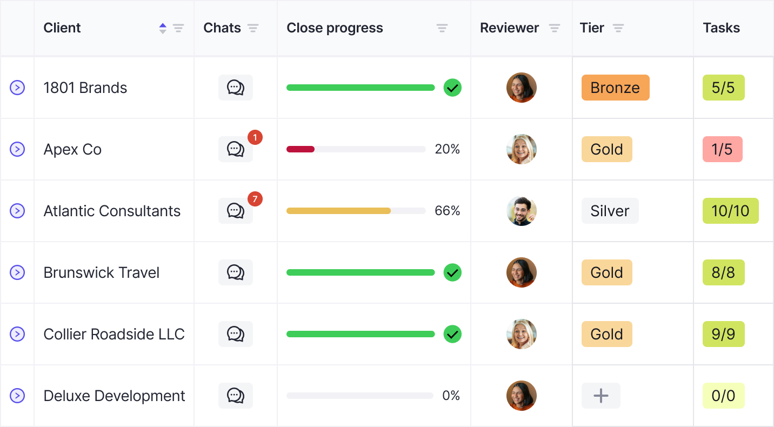This screenshot has height=427, width=774.
Task: Select the Client column header
Action: (62, 28)
